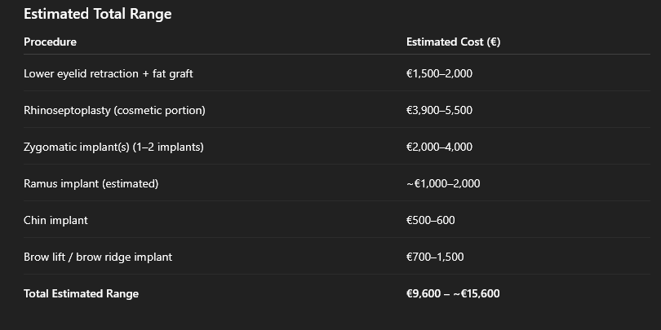This screenshot has width=661, height=330.
Task: Click the 'Total Estimated Range' label
Action: 81,293
